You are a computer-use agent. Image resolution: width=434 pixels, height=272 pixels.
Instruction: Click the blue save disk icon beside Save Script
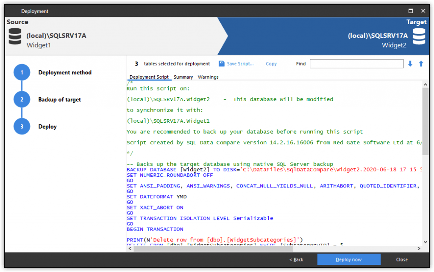click(221, 63)
